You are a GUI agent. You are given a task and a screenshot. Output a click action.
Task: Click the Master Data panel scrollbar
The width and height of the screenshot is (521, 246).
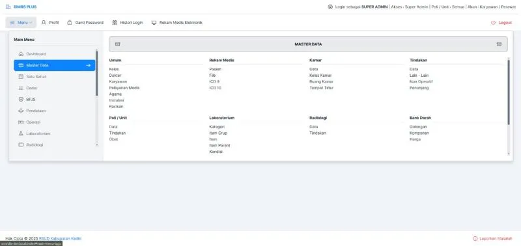[x=509, y=92]
